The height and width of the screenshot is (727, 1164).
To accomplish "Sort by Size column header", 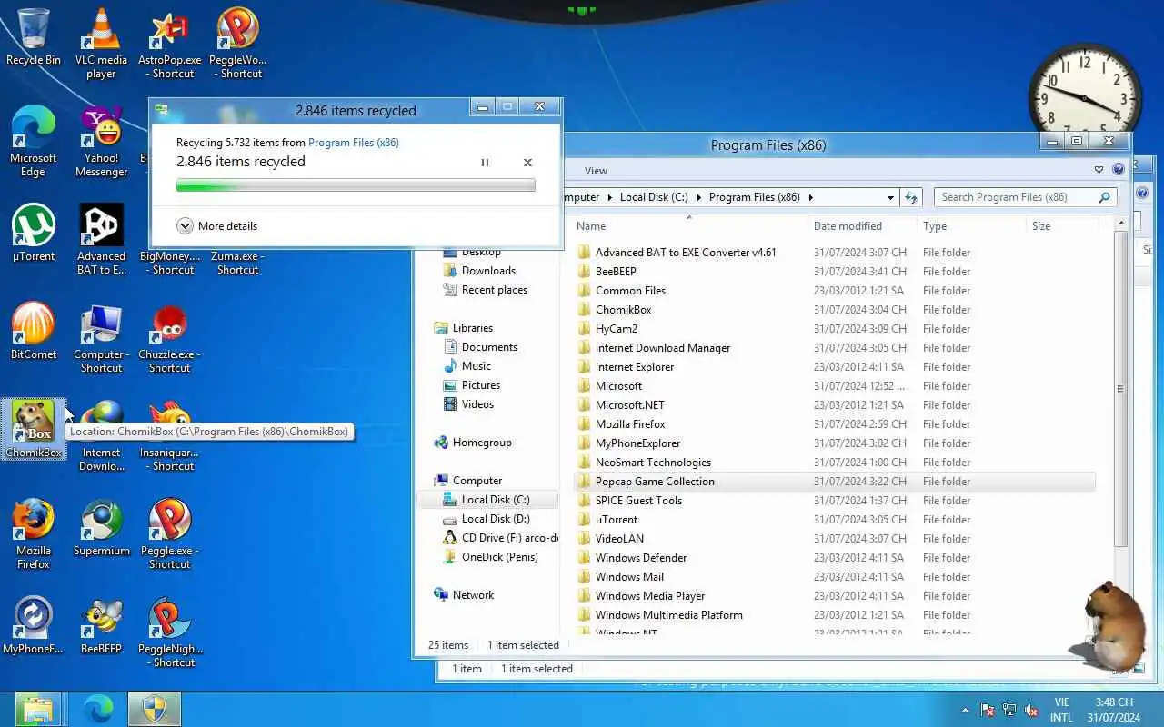I will tap(1062, 226).
